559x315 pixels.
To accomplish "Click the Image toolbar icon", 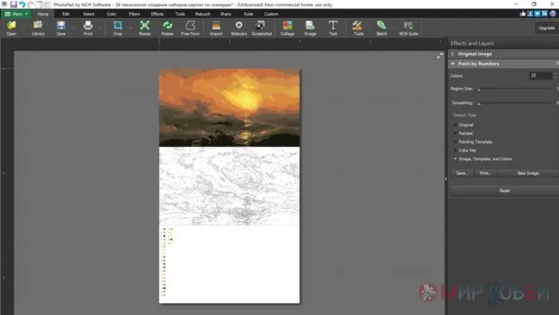I will click(310, 28).
